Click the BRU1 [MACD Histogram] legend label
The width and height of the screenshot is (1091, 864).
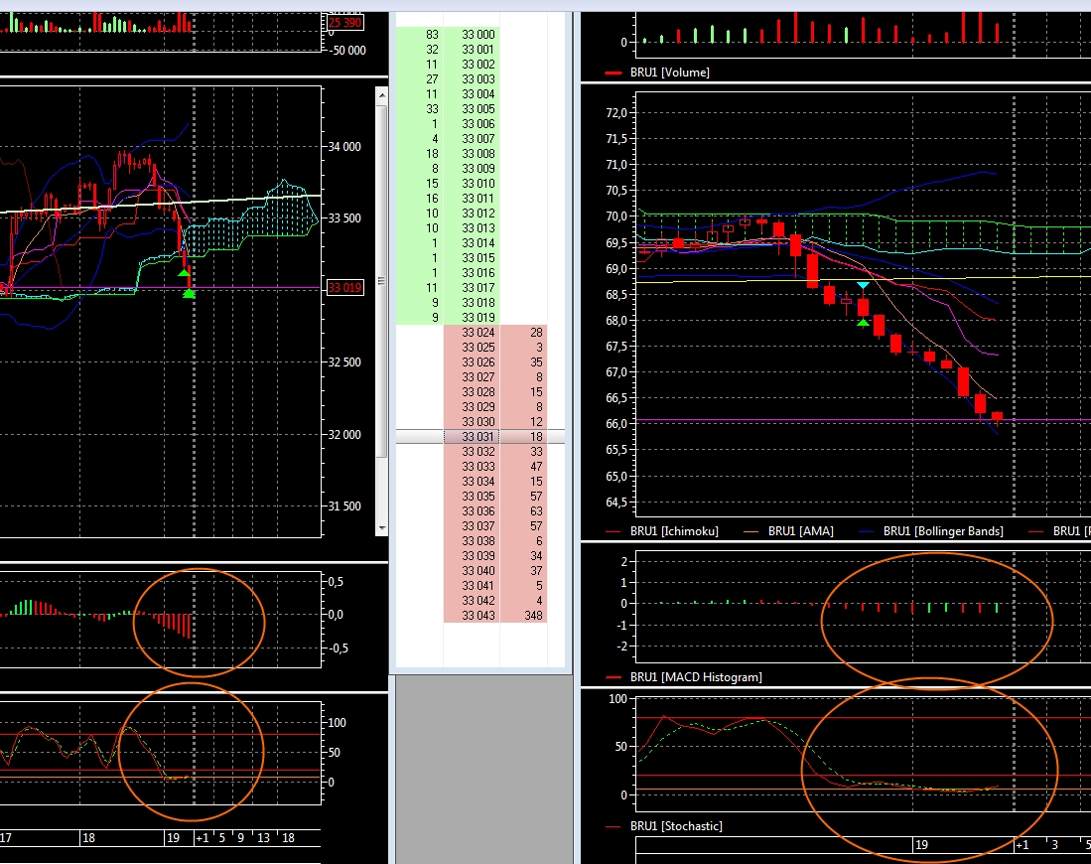pyautogui.click(x=695, y=677)
